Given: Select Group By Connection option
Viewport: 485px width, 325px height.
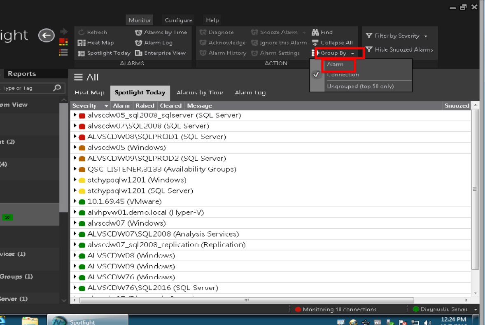Looking at the screenshot, I should 343,75.
